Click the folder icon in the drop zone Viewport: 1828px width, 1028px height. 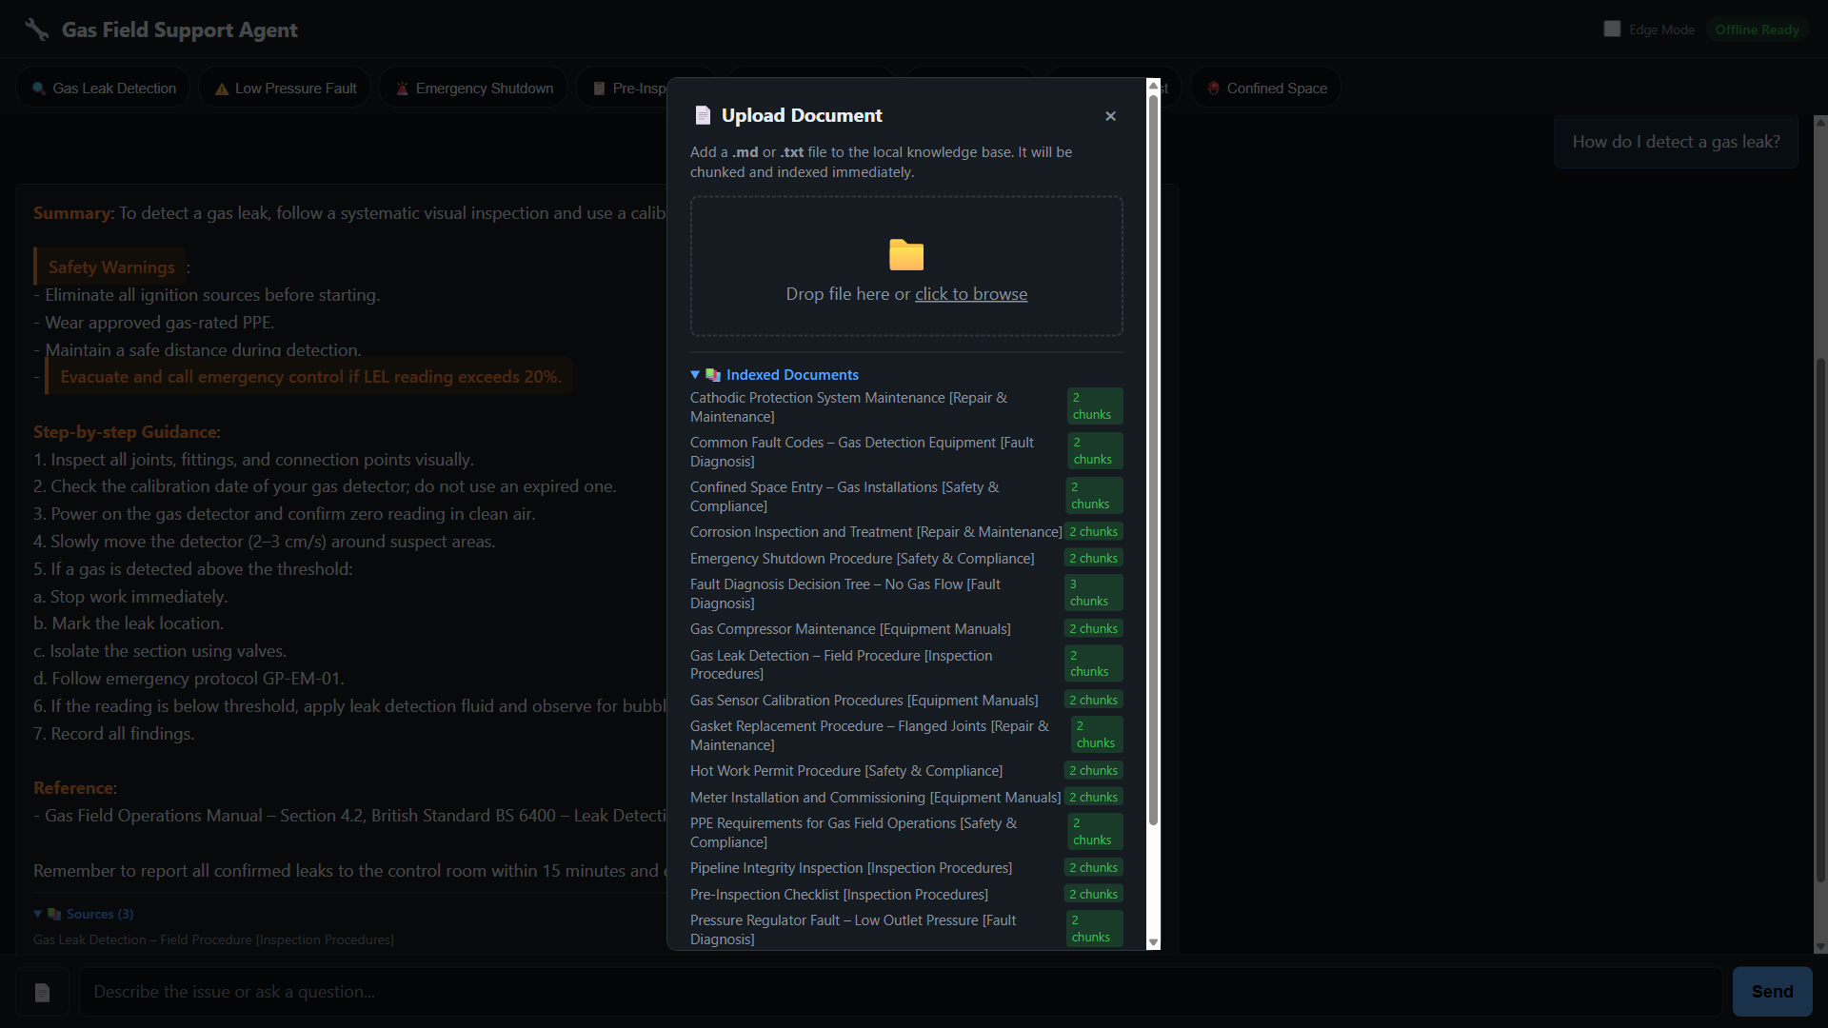pos(905,255)
